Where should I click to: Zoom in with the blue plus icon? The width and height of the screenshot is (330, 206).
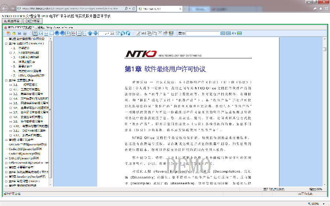pos(57,33)
